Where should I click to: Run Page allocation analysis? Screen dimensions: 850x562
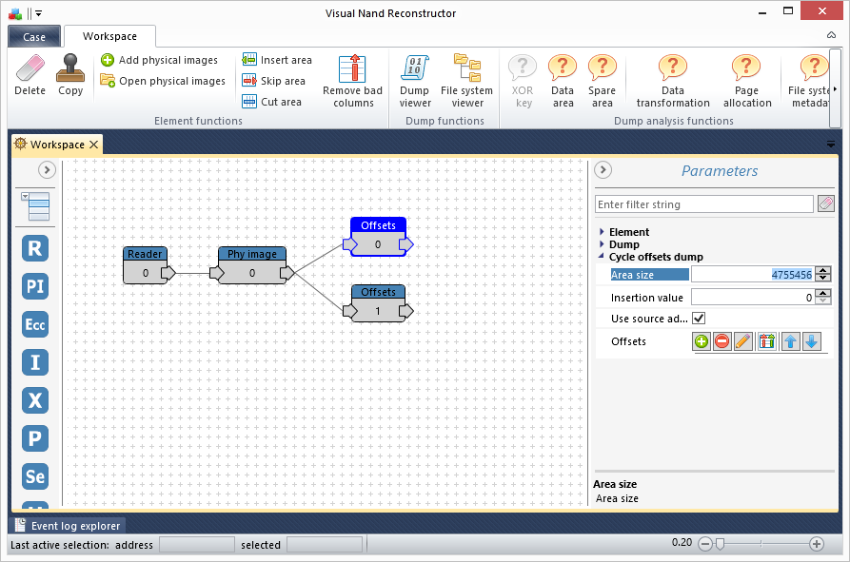[x=747, y=81]
